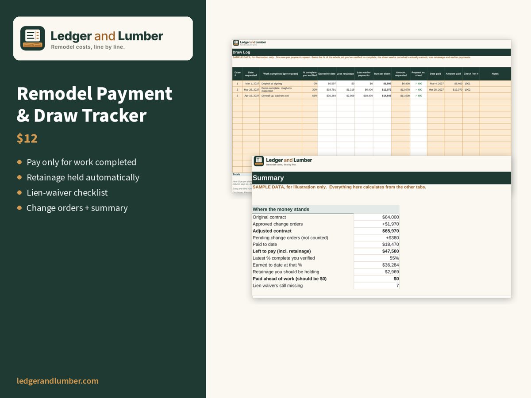Click 'Lien-waiver checklist' bullet text
531x398 pixels.
67,192
